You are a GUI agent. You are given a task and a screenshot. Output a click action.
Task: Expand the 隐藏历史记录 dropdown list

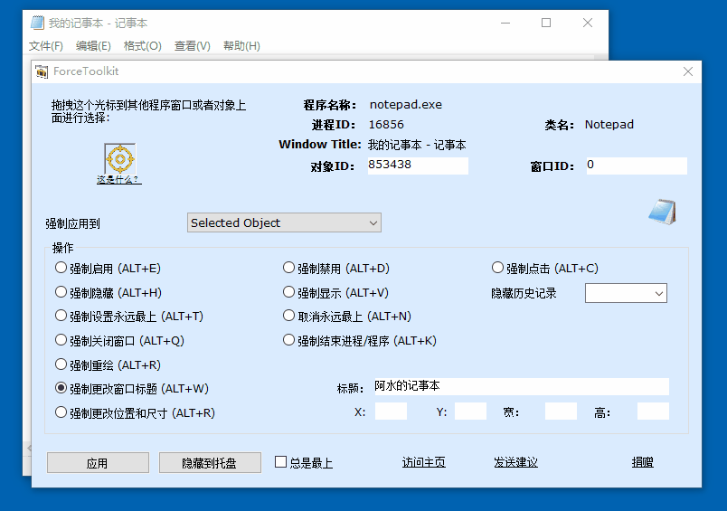click(626, 293)
